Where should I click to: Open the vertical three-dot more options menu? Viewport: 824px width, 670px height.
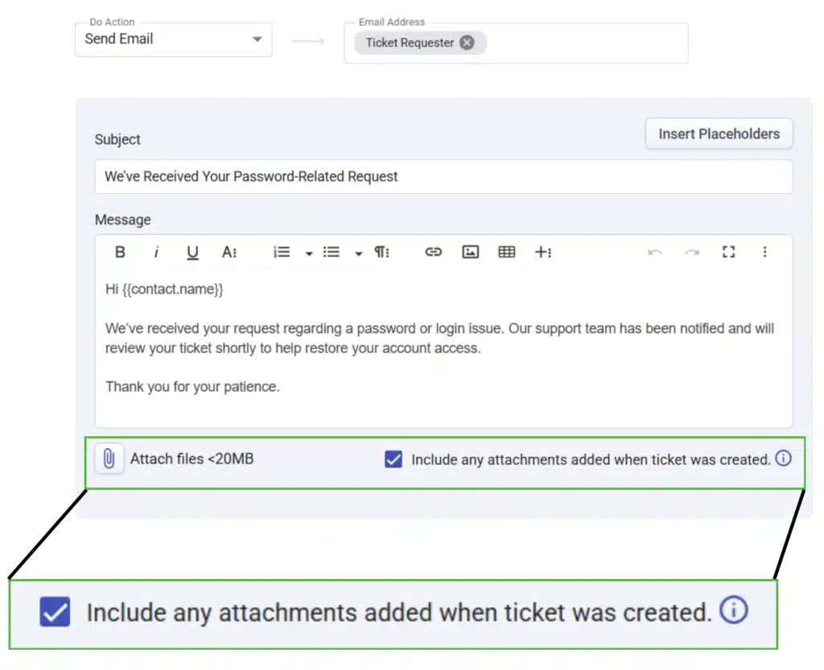[764, 253]
